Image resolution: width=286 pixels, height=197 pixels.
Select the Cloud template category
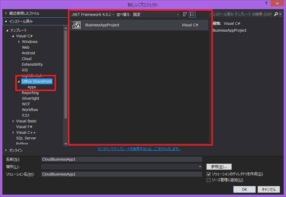pyautogui.click(x=27, y=59)
